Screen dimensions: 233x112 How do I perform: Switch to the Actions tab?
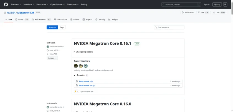click(x=75, y=19)
